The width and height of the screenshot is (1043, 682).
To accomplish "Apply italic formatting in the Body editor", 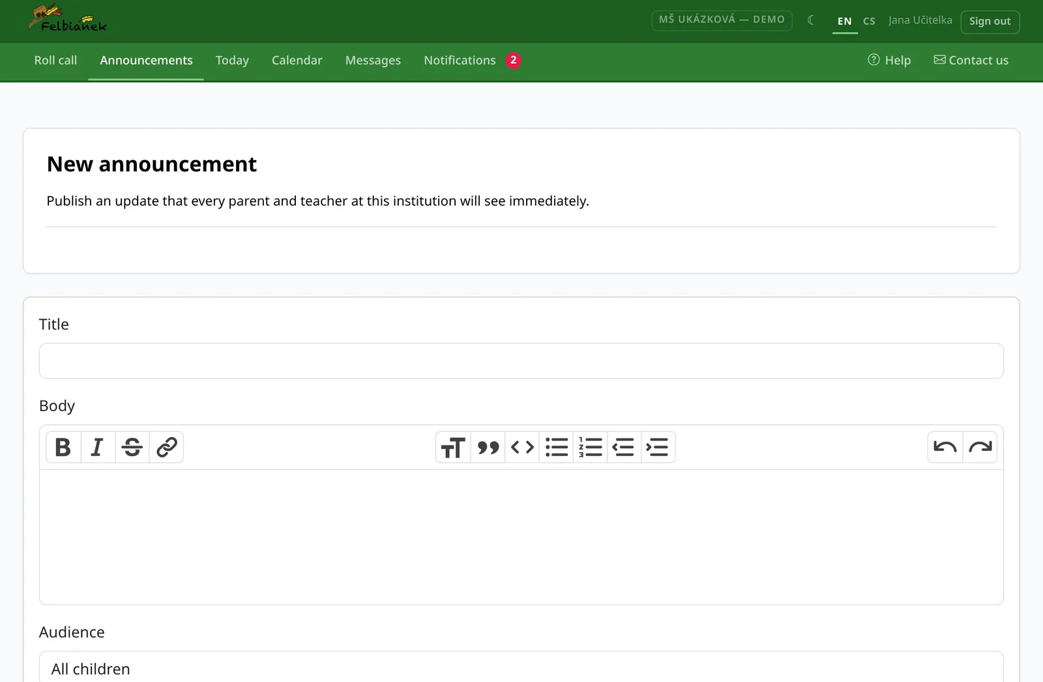I will 98,448.
